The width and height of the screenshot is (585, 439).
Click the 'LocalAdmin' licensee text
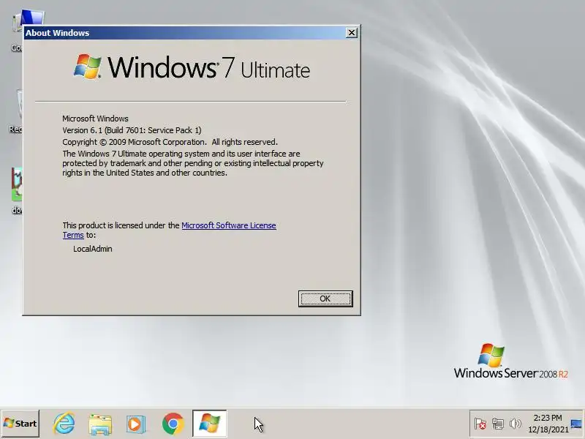93,249
